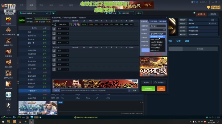
Task: Click the globe icon beside room selector
Action: click(53, 13)
